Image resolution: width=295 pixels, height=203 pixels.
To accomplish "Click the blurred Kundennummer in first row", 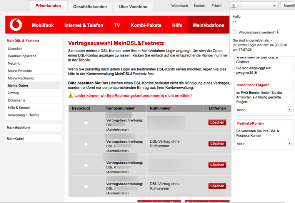I will 119,115.
